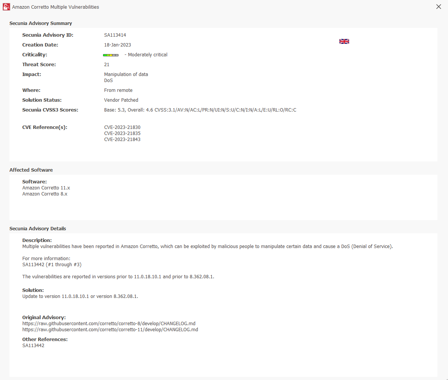Select the SA113414 advisory ID
Screen dimensions: 448x380
tap(116, 34)
